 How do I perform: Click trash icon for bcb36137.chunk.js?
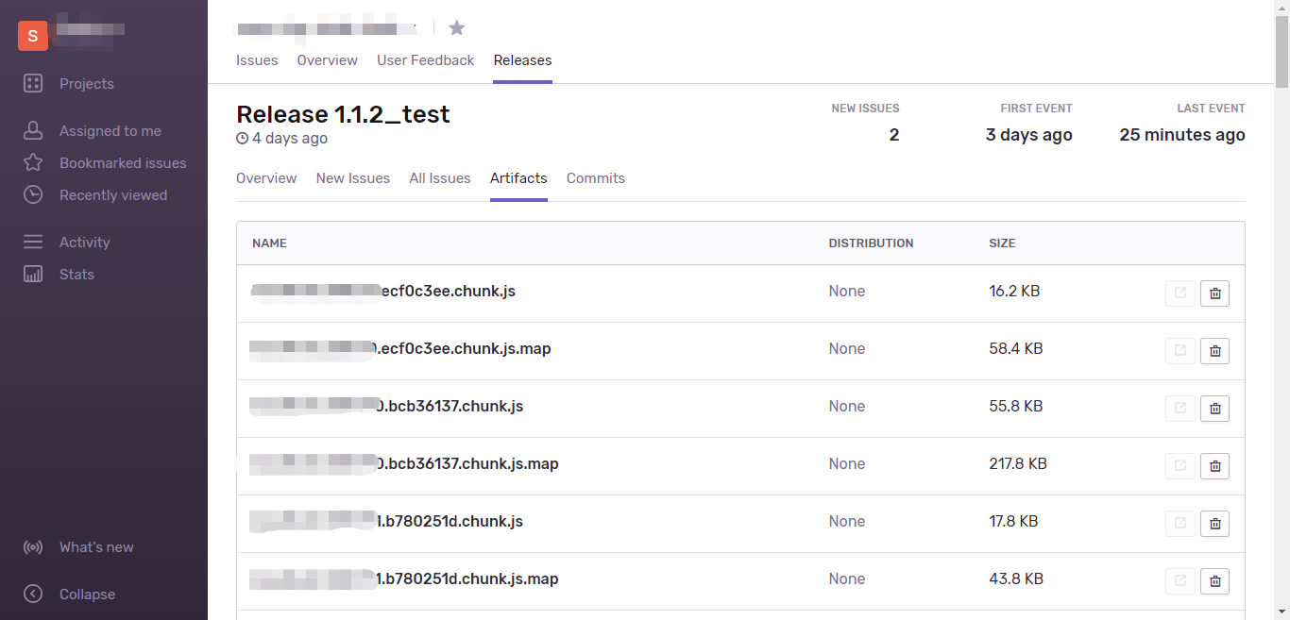1214,409
